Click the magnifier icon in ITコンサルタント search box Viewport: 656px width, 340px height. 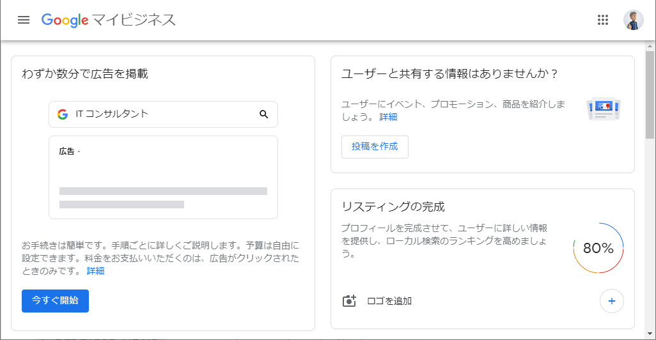click(263, 114)
